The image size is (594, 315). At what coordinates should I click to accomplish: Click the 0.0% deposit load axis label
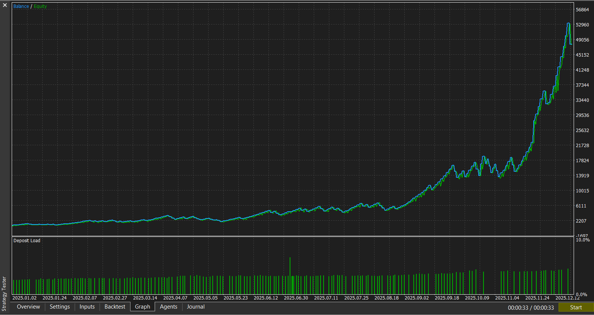point(582,295)
